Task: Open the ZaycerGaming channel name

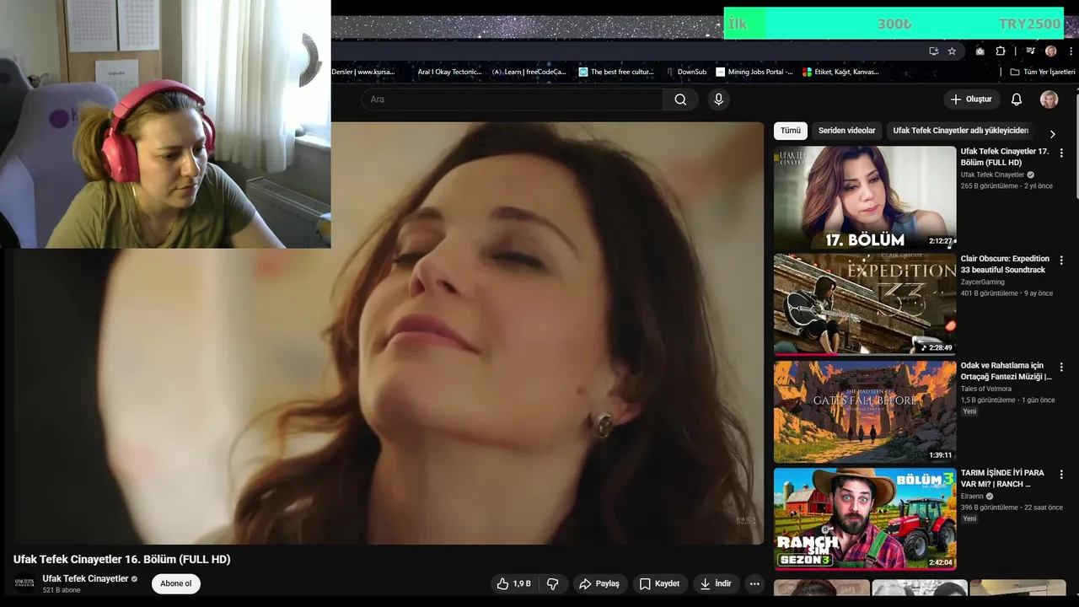Action: (x=983, y=282)
